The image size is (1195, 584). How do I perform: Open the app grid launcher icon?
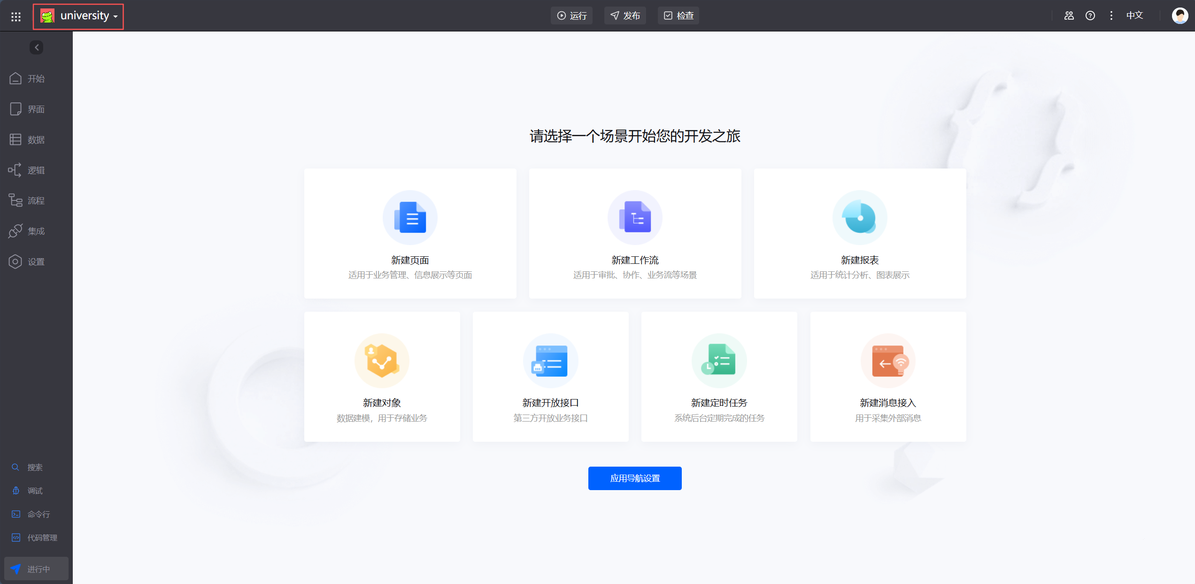tap(16, 16)
